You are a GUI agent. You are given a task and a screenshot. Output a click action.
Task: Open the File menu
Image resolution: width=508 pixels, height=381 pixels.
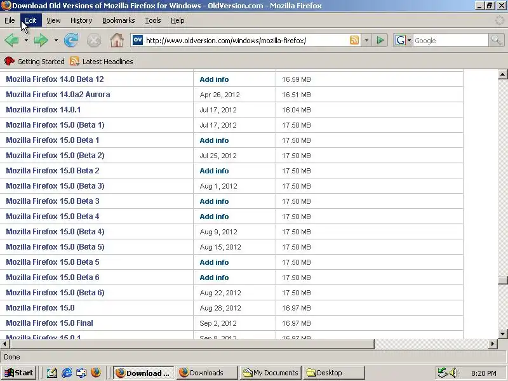click(x=10, y=20)
